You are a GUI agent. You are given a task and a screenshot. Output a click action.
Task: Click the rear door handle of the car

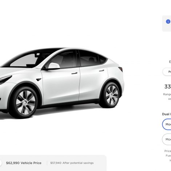102,71
